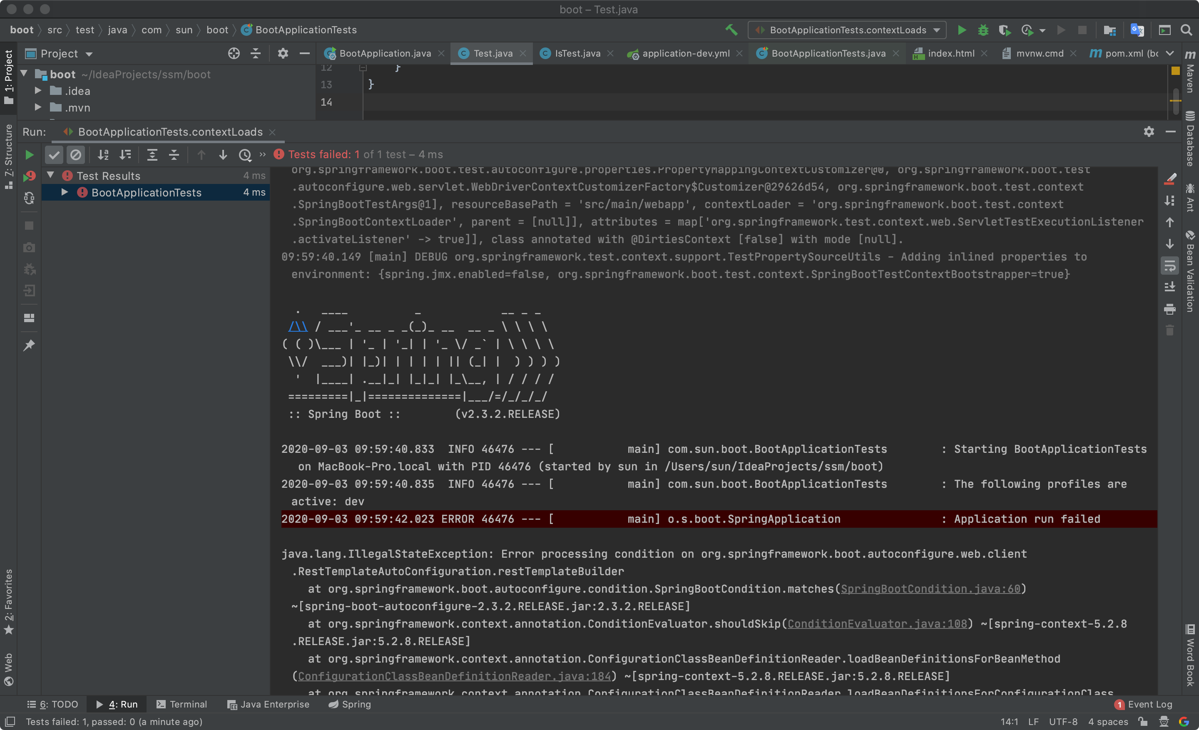Toggle show ignored tests button
The width and height of the screenshot is (1199, 730).
[75, 155]
